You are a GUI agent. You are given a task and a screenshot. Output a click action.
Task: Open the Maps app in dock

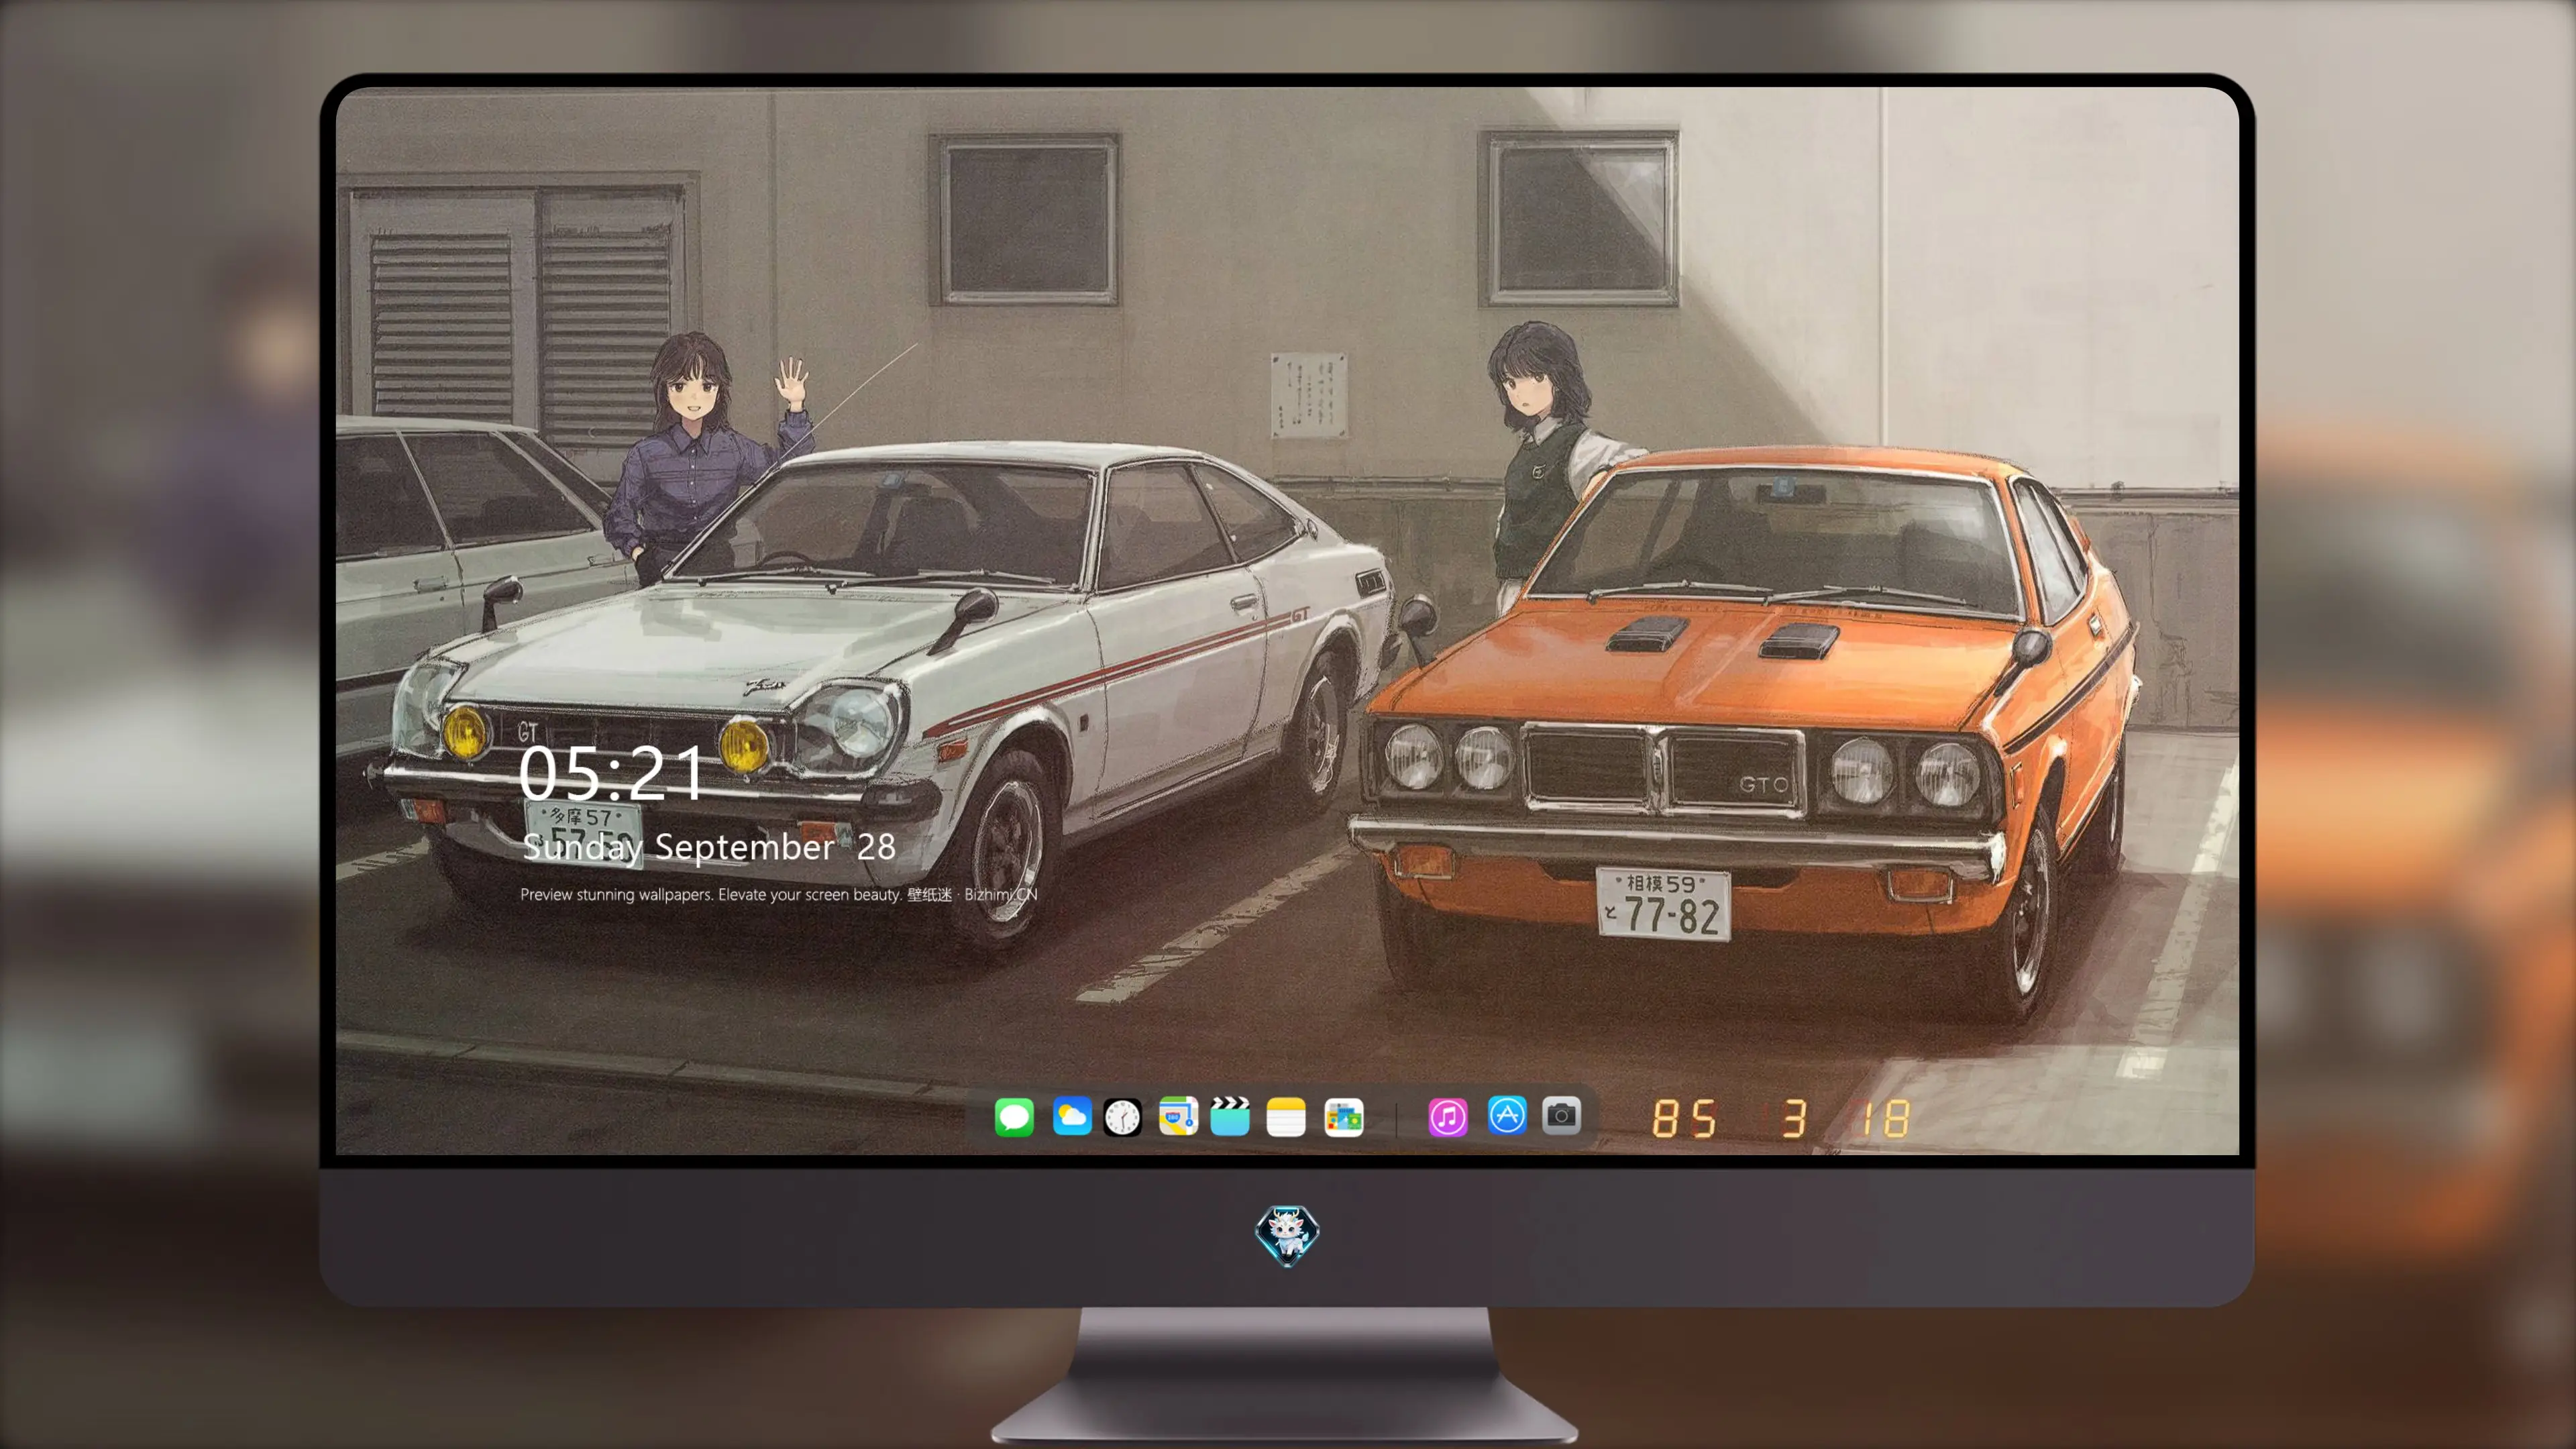coord(1178,1116)
